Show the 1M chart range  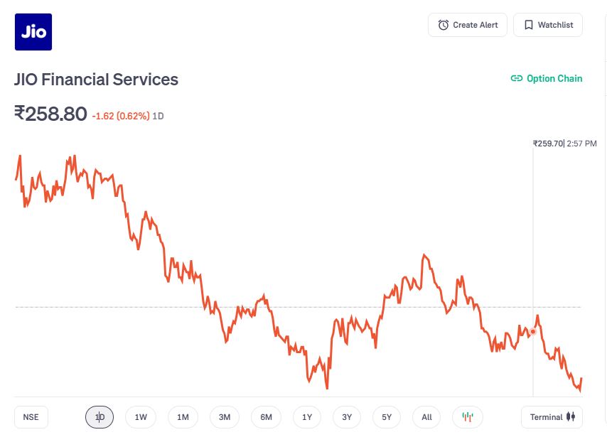tap(183, 417)
